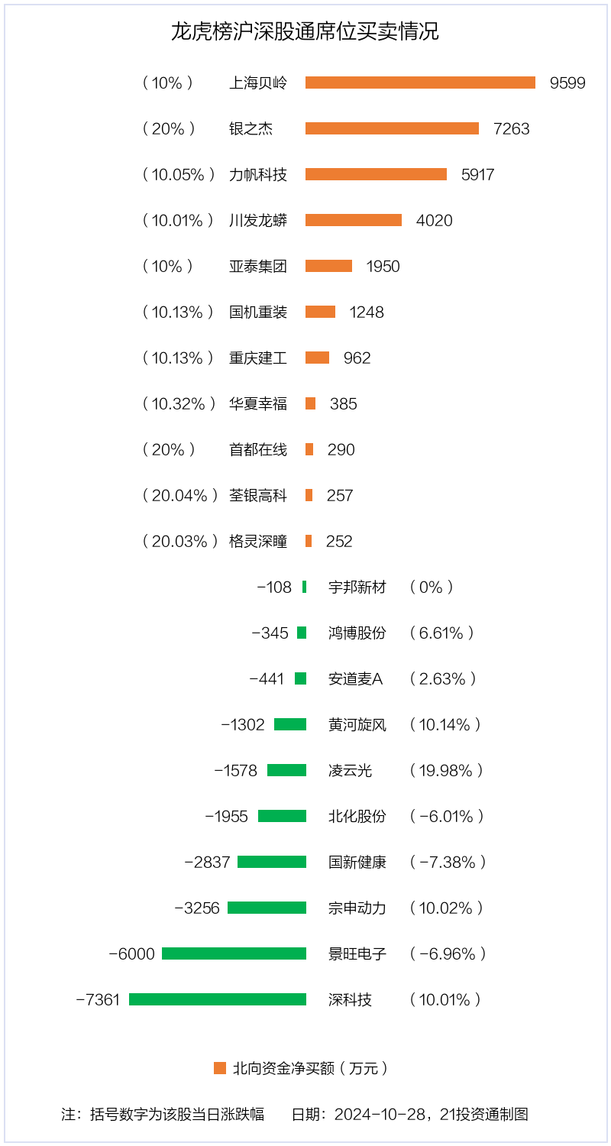Click the 国机重装 bar valued 1248
This screenshot has height=1146, width=611.
pyautogui.click(x=320, y=312)
